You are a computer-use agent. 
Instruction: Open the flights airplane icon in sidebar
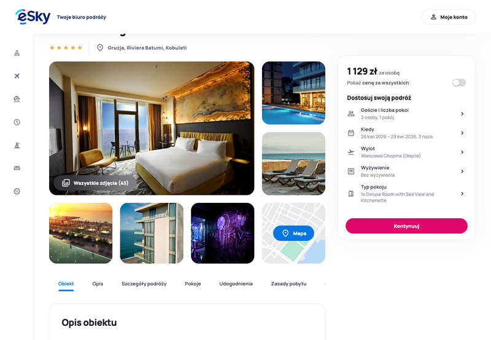point(17,76)
